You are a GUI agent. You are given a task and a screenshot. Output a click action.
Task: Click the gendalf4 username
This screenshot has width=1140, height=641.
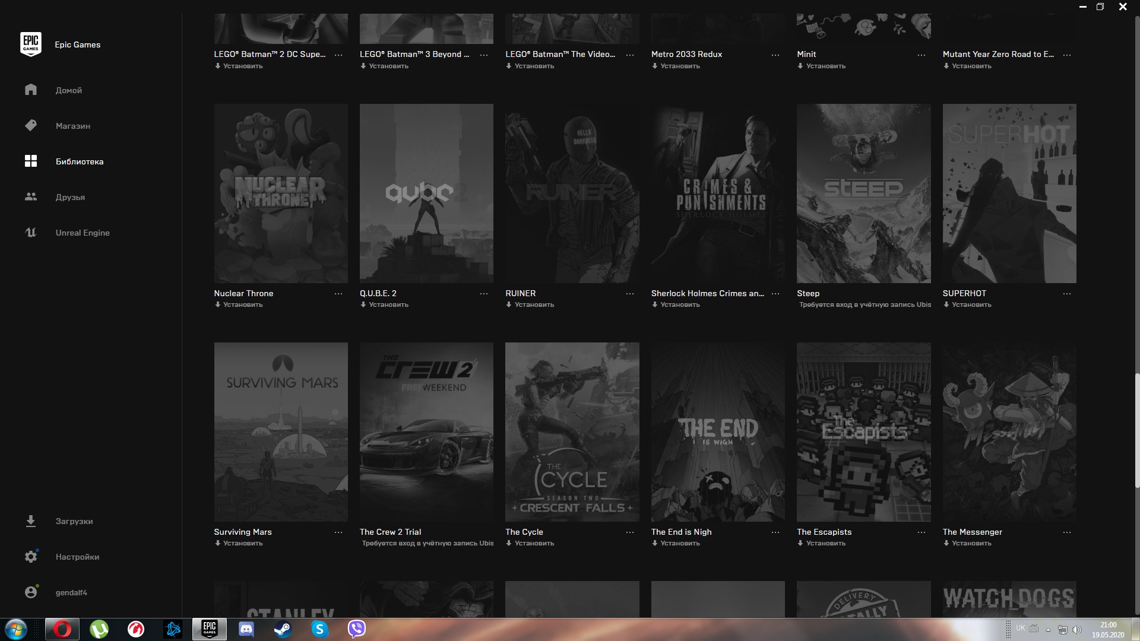click(x=71, y=592)
